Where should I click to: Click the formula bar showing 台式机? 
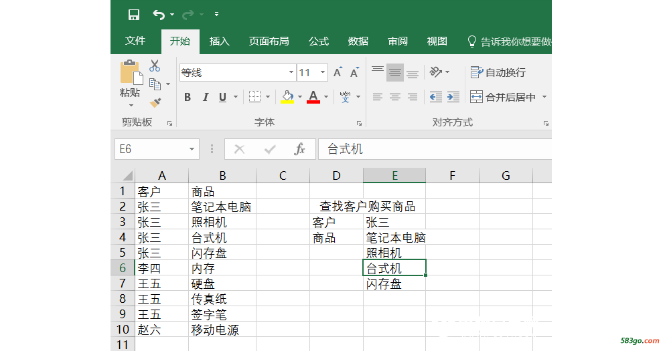point(435,149)
